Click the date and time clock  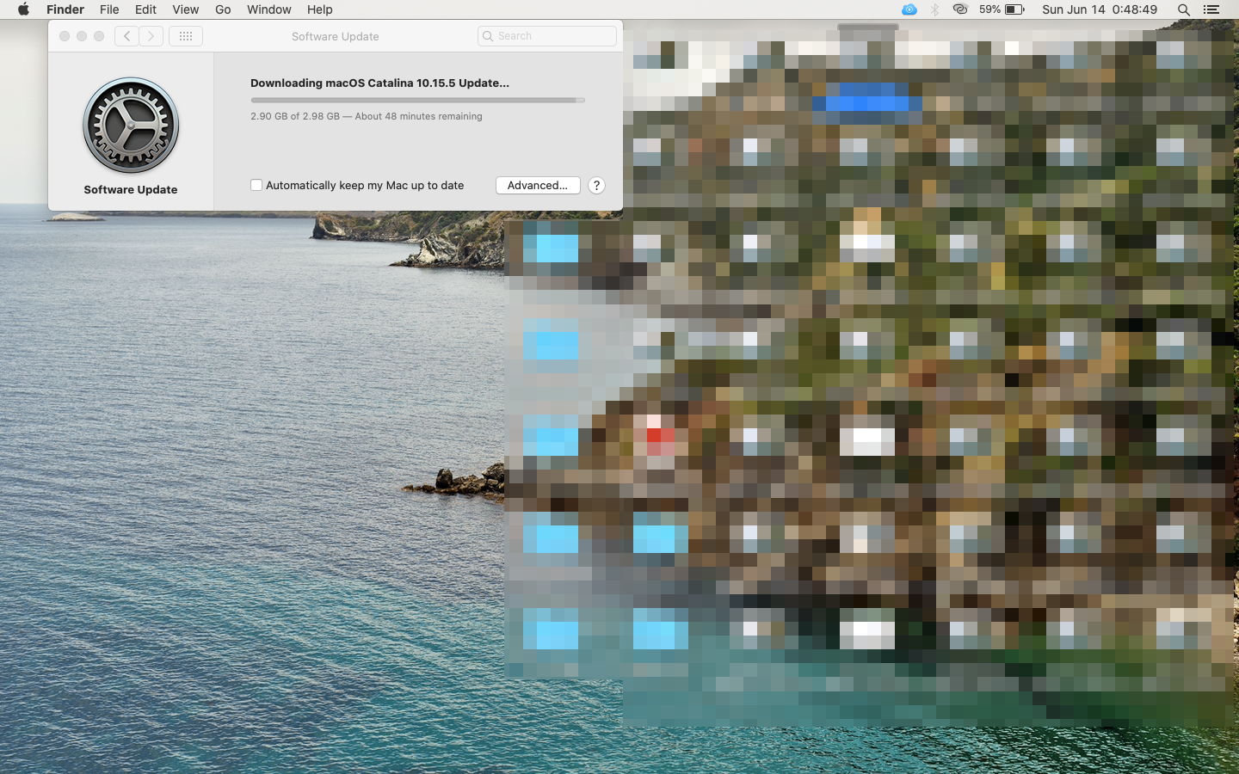coord(1099,9)
